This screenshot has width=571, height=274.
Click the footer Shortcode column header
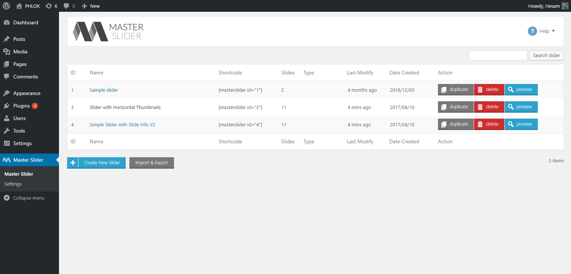(230, 141)
